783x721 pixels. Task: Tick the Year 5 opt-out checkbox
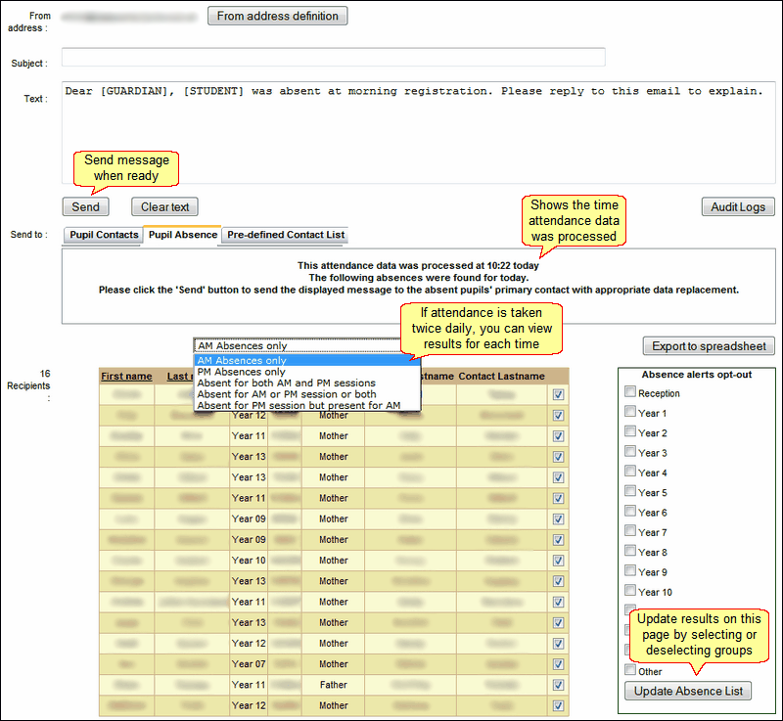[x=630, y=491]
